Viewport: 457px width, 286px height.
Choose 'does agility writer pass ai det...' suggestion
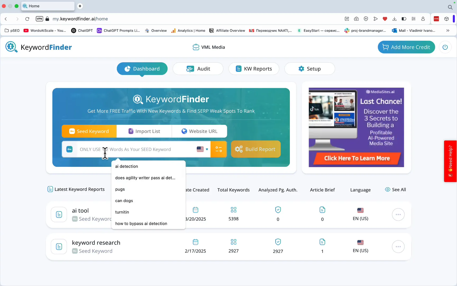coord(149,178)
